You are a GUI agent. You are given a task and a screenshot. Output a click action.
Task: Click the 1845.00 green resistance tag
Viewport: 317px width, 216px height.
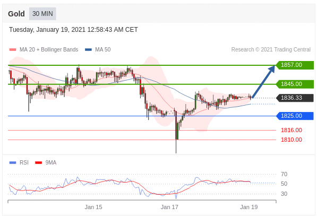tap(295, 84)
